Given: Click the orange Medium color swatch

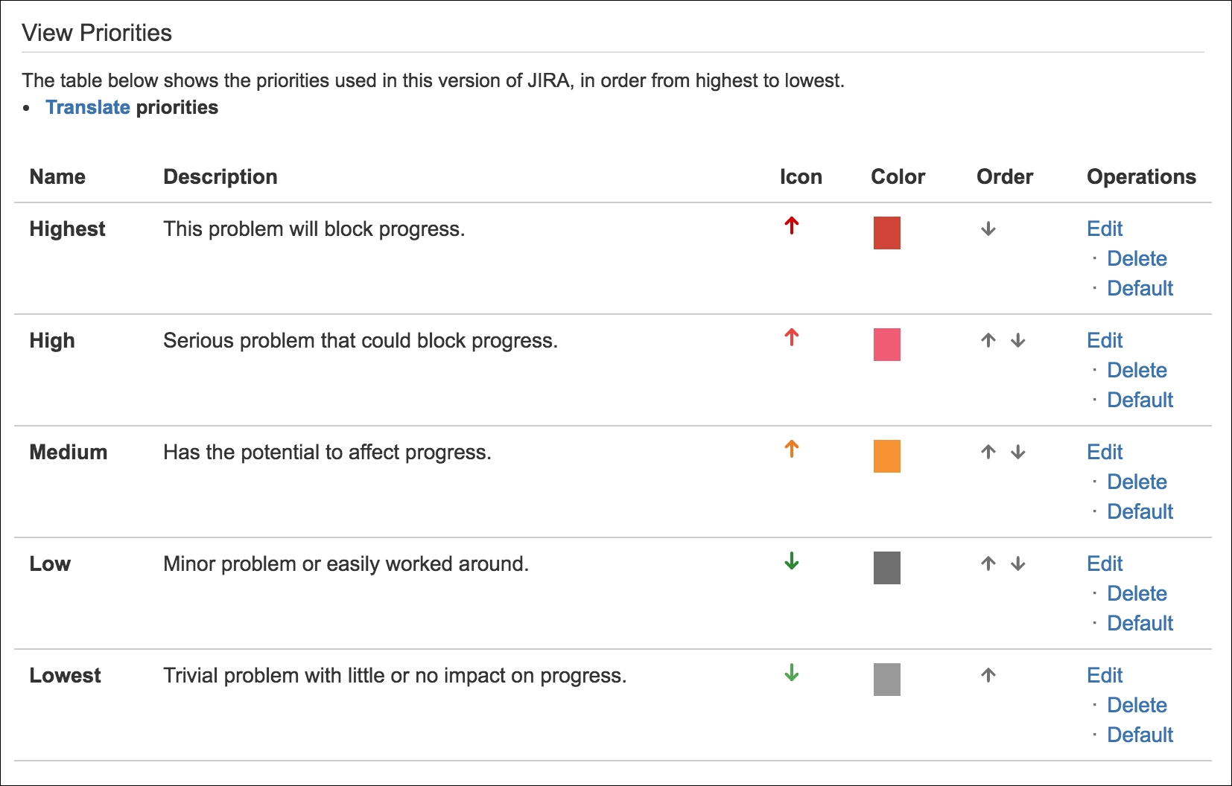Looking at the screenshot, I should point(887,456).
